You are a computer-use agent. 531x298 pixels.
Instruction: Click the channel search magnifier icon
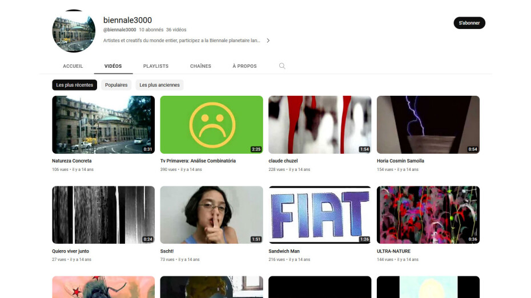[x=282, y=66]
